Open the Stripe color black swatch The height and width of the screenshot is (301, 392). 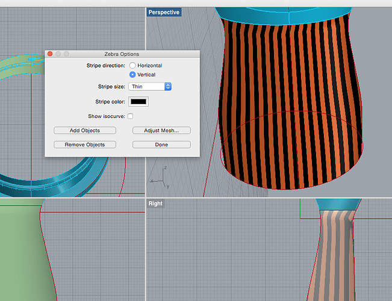(138, 101)
